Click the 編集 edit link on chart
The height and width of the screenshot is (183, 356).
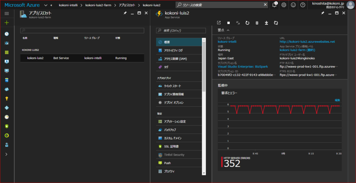[337, 100]
